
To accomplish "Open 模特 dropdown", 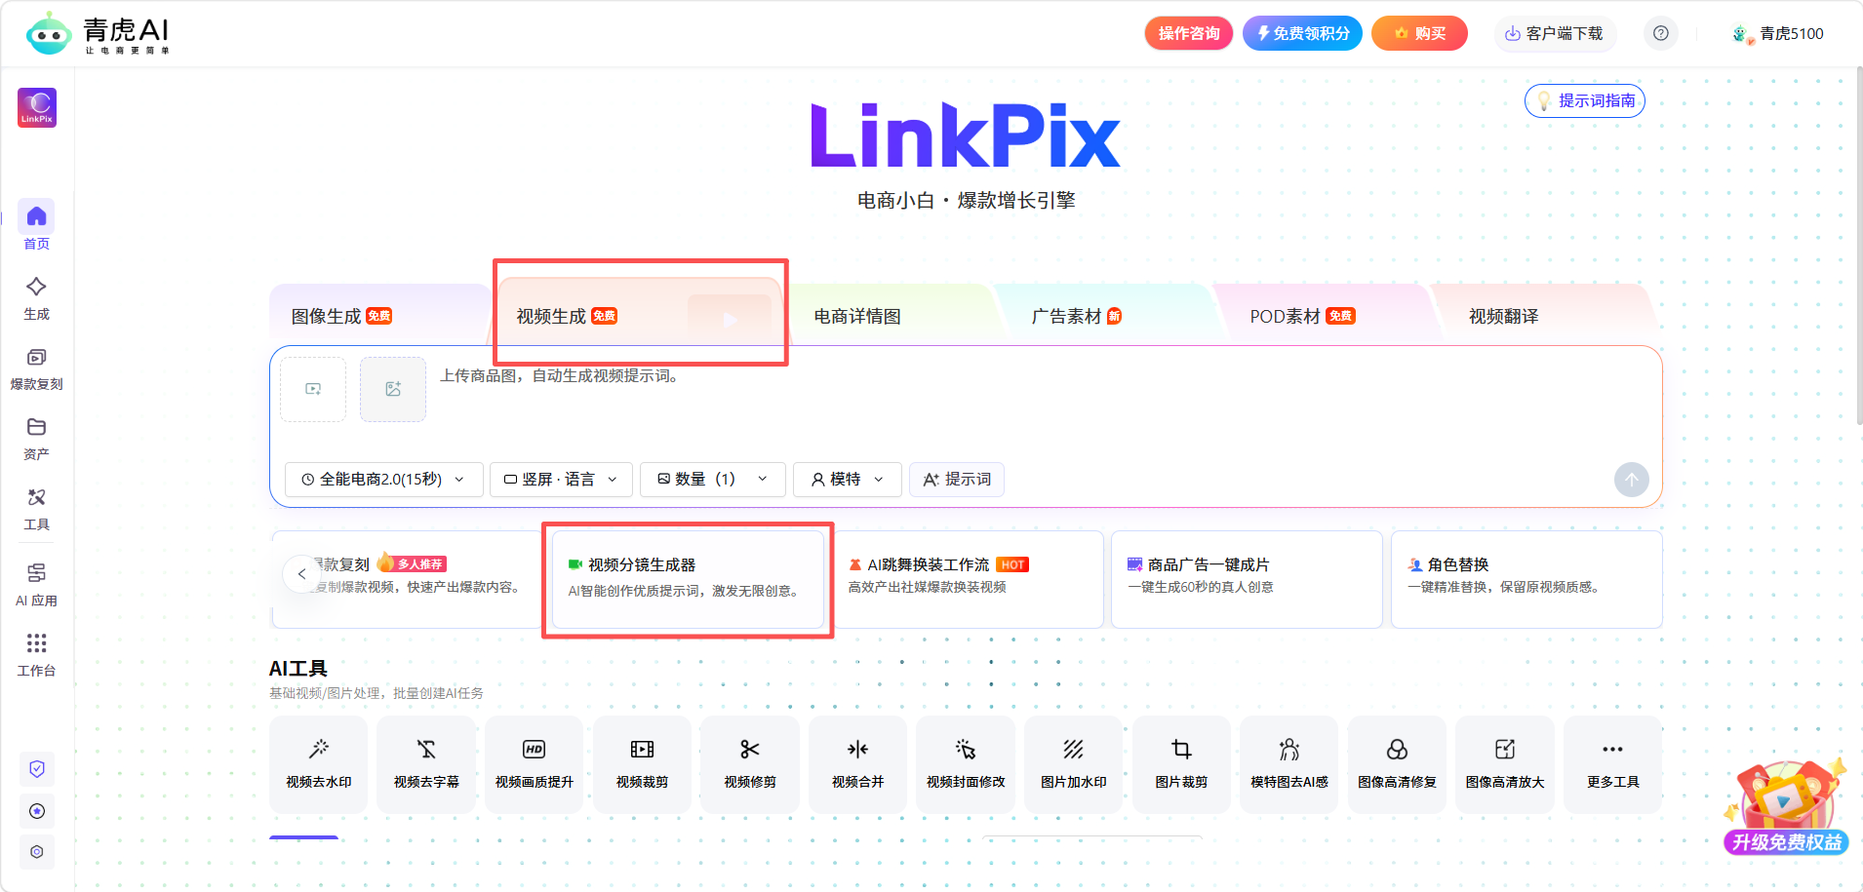I will tap(847, 480).
